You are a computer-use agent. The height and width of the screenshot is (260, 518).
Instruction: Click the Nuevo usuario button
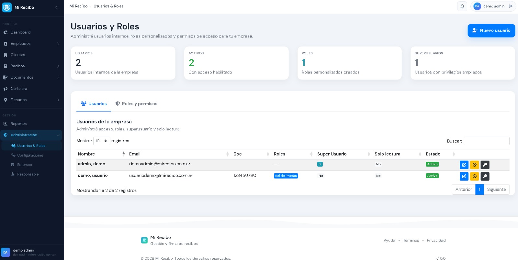coord(491,30)
